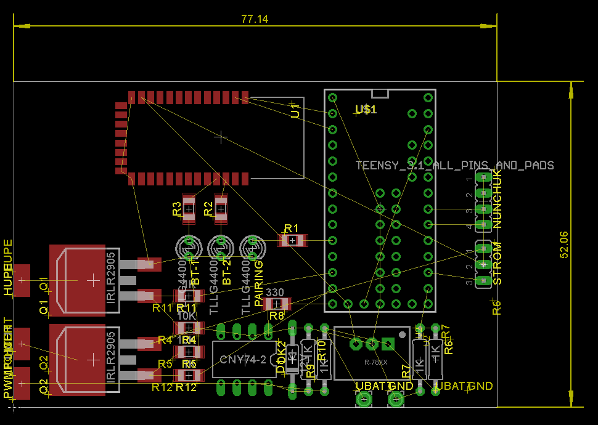This screenshot has height=425, width=598.
Task: Click the 330 ohm R8 resistor
Action: pyautogui.click(x=276, y=304)
